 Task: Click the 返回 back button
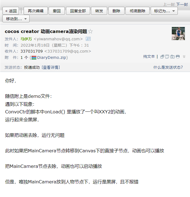[x=11, y=11]
